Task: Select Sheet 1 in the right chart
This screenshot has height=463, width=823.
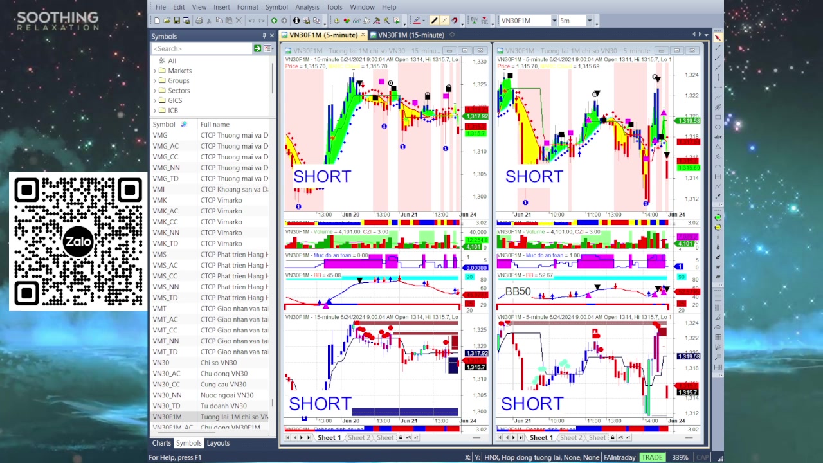Action: coord(541,438)
